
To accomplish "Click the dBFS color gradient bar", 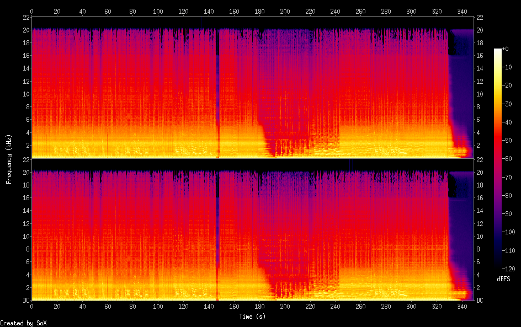I will (497, 159).
